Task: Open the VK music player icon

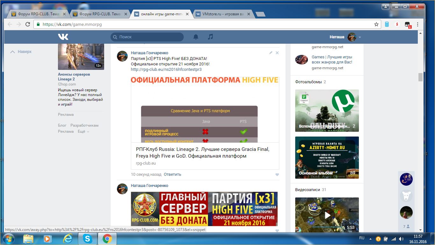Action: [x=210, y=37]
